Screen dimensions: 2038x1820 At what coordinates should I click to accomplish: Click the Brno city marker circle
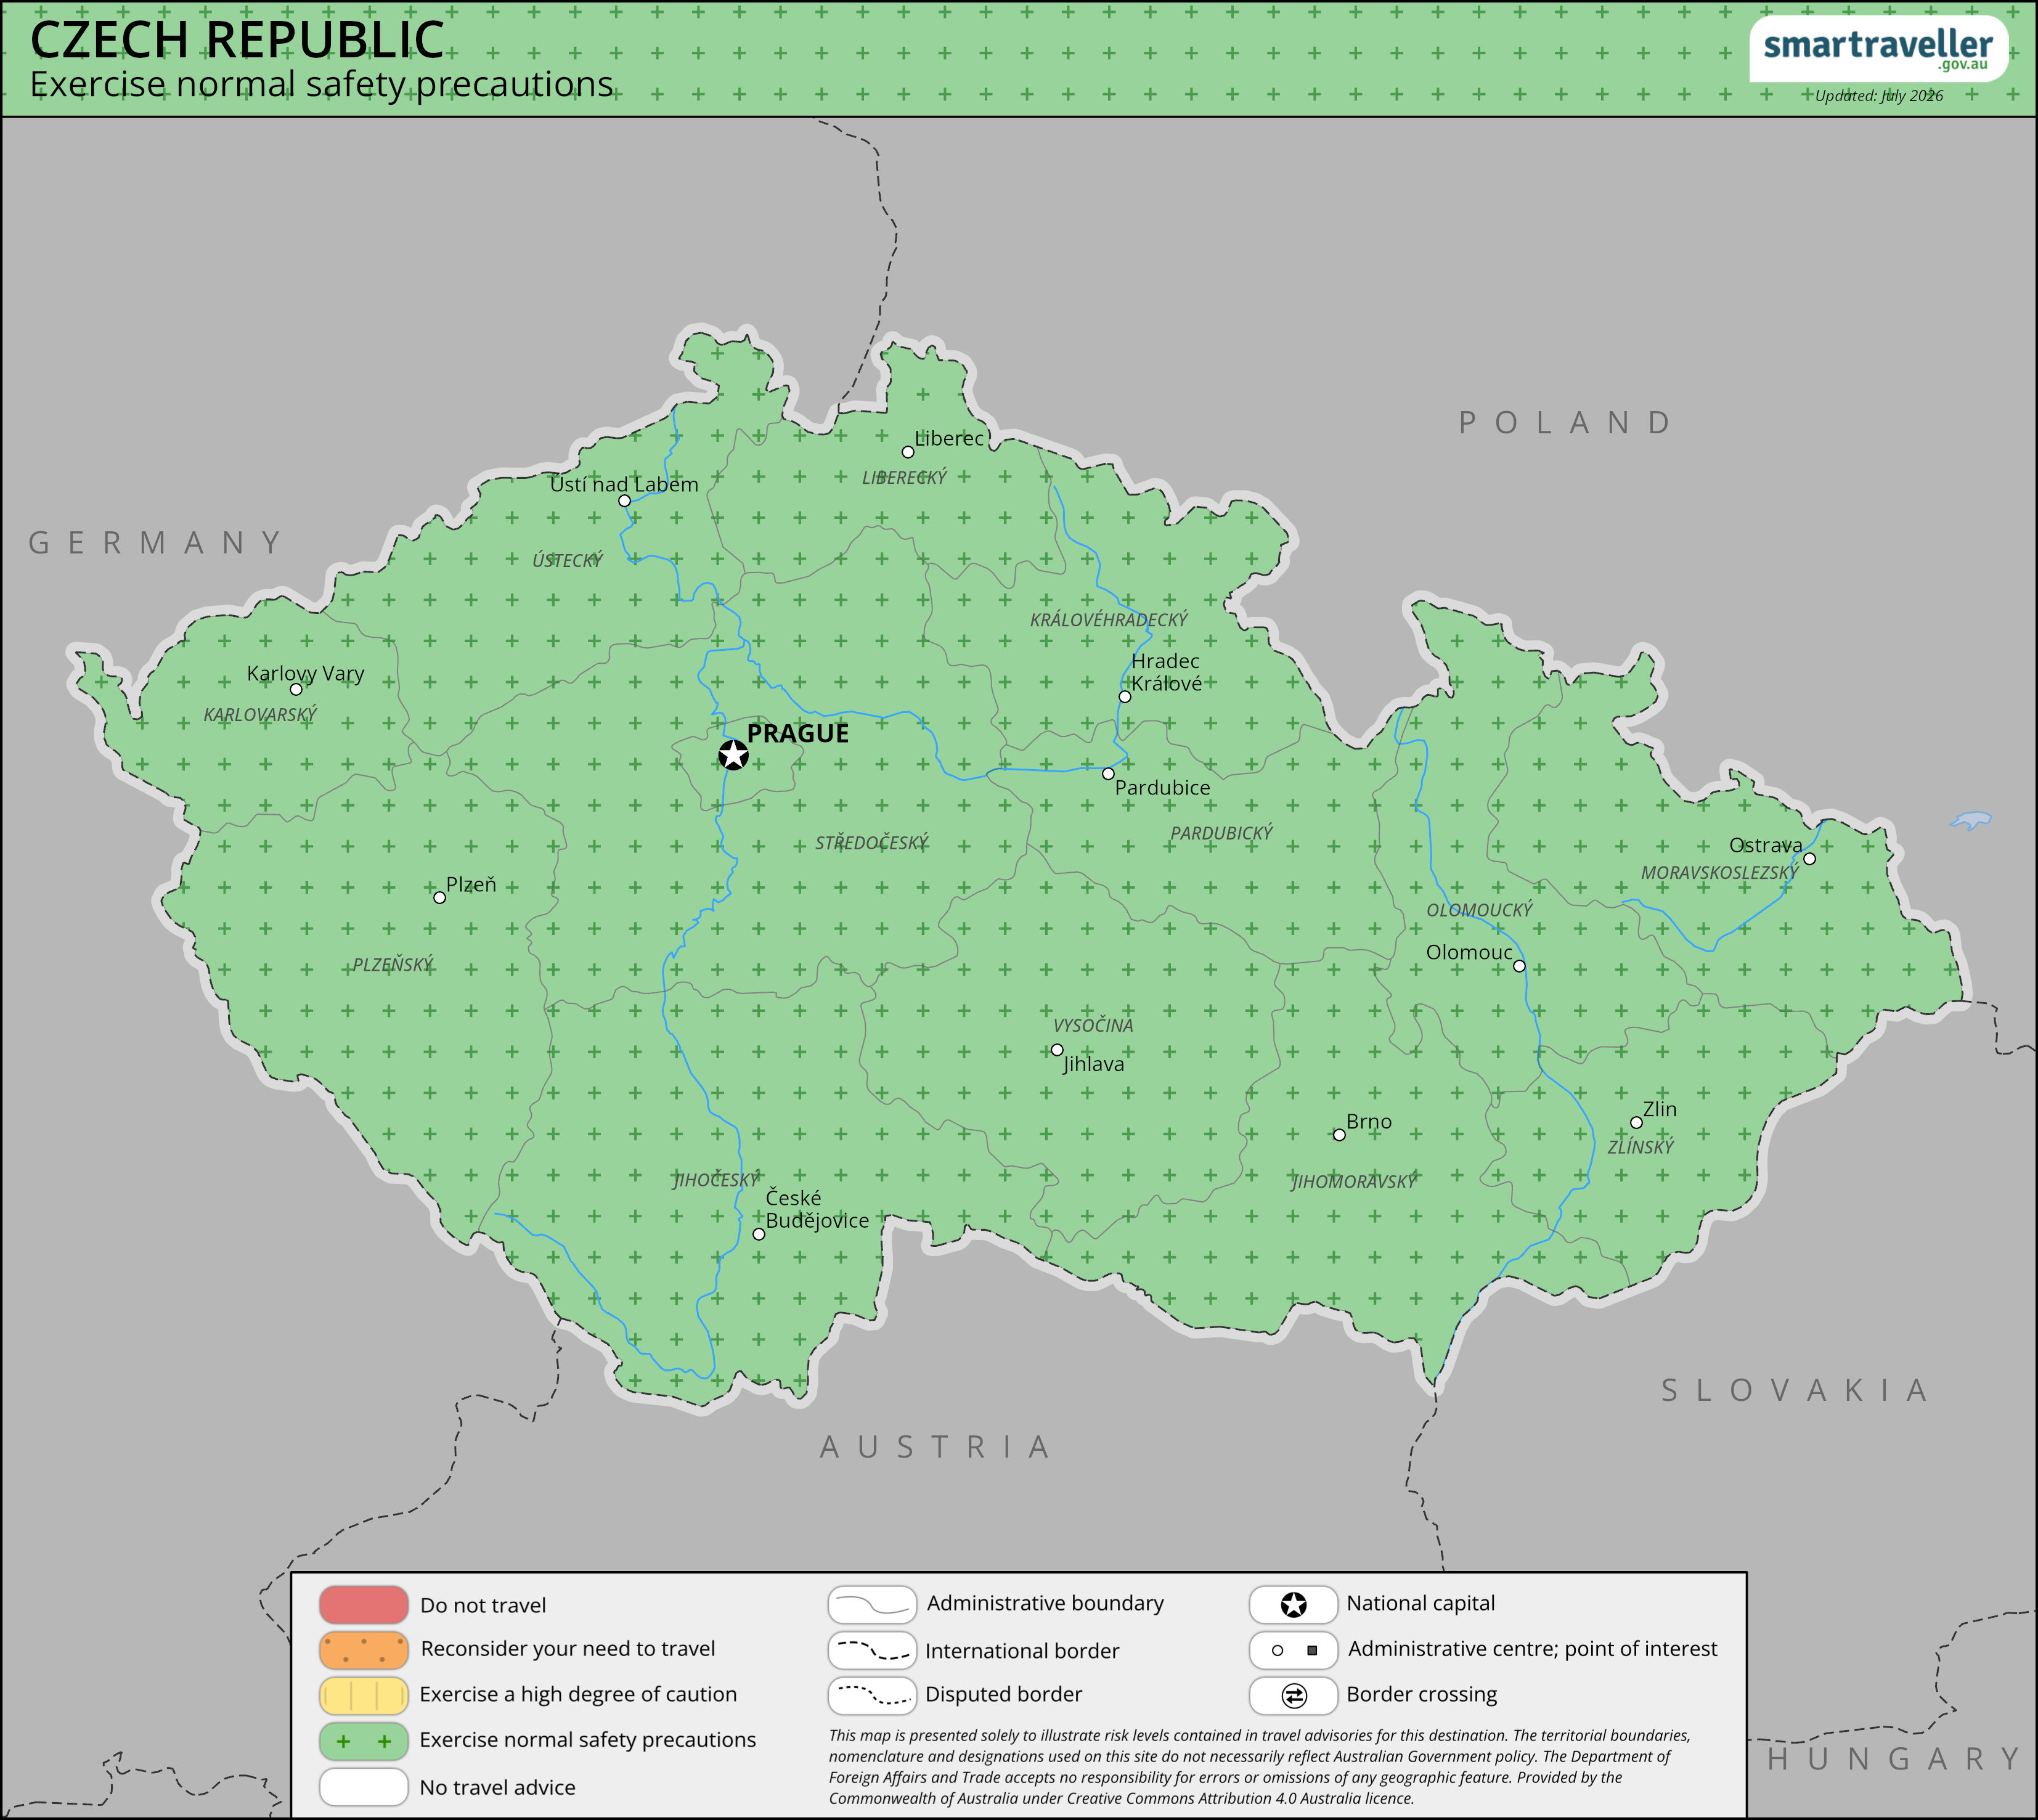(1339, 1135)
